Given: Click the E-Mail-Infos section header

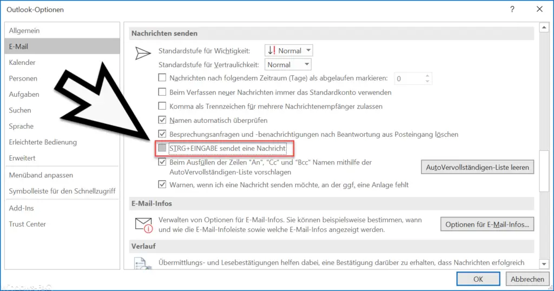Looking at the screenshot, I should click(x=332, y=203).
